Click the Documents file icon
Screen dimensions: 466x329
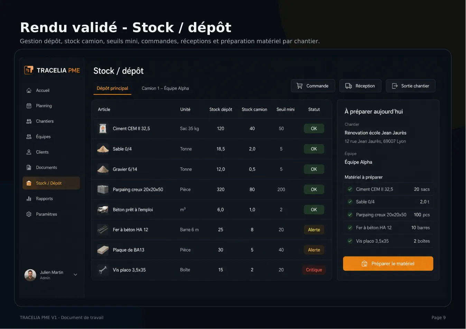(29, 167)
